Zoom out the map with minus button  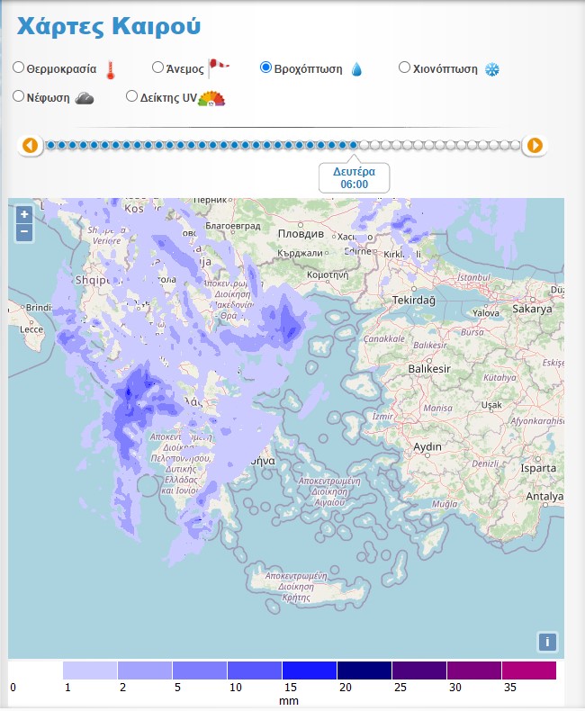coord(24,232)
